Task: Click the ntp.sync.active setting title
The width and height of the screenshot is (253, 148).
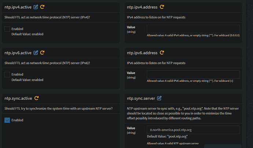Action: 19,98
